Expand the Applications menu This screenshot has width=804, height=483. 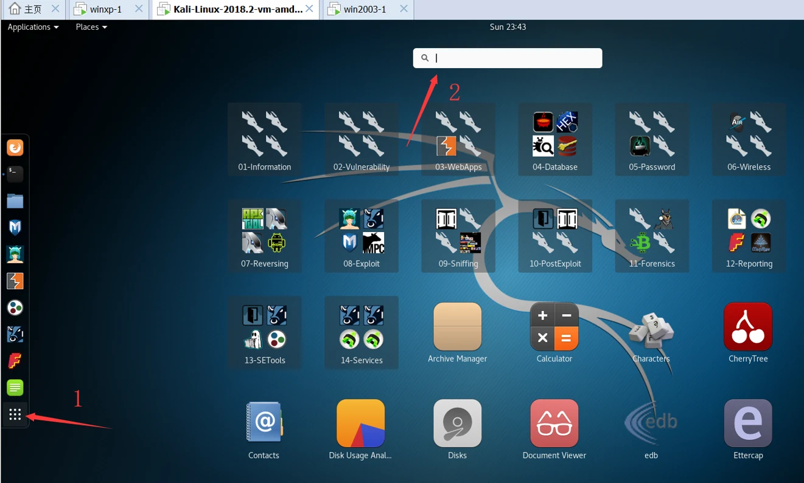pyautogui.click(x=33, y=27)
